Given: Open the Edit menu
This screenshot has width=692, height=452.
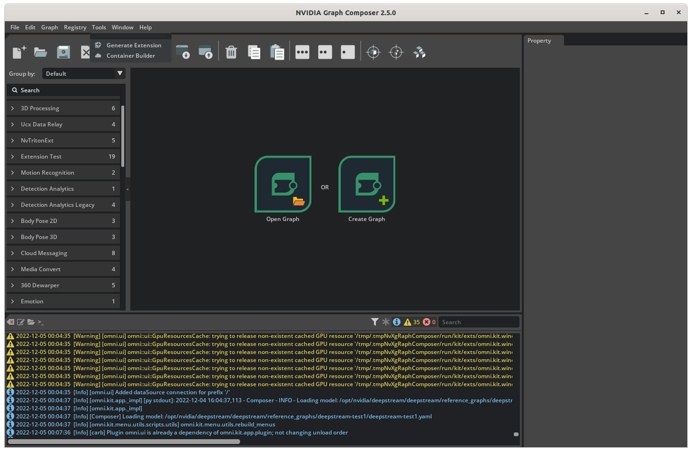Looking at the screenshot, I should tap(30, 27).
